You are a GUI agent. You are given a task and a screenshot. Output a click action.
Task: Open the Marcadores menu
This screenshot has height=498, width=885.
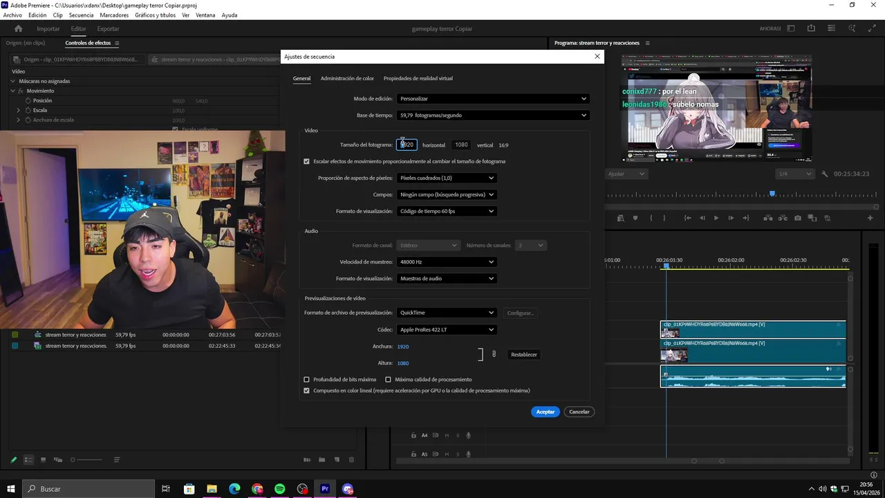click(114, 15)
